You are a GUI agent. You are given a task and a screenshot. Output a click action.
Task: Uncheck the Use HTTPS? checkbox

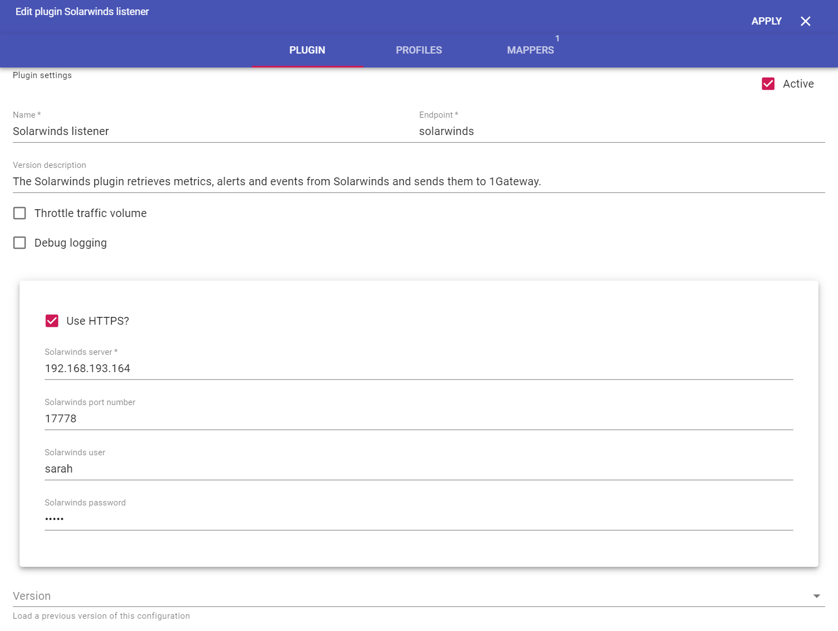52,321
